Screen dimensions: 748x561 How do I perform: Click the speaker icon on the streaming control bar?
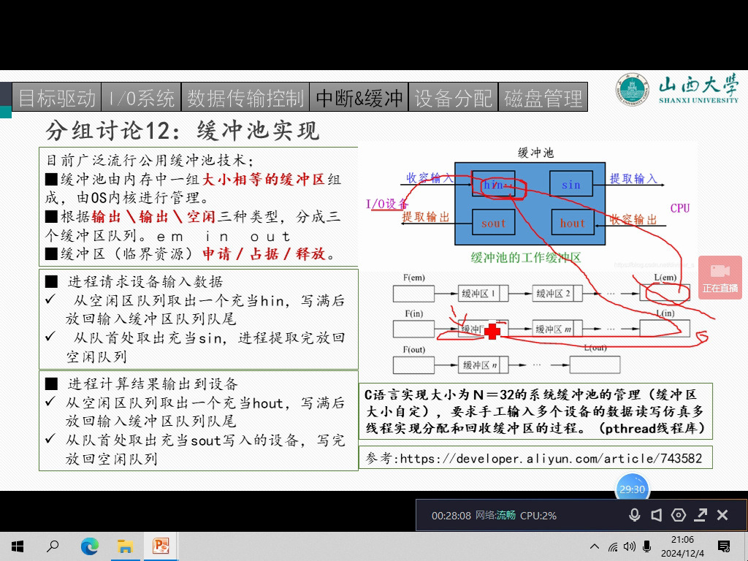(x=656, y=515)
